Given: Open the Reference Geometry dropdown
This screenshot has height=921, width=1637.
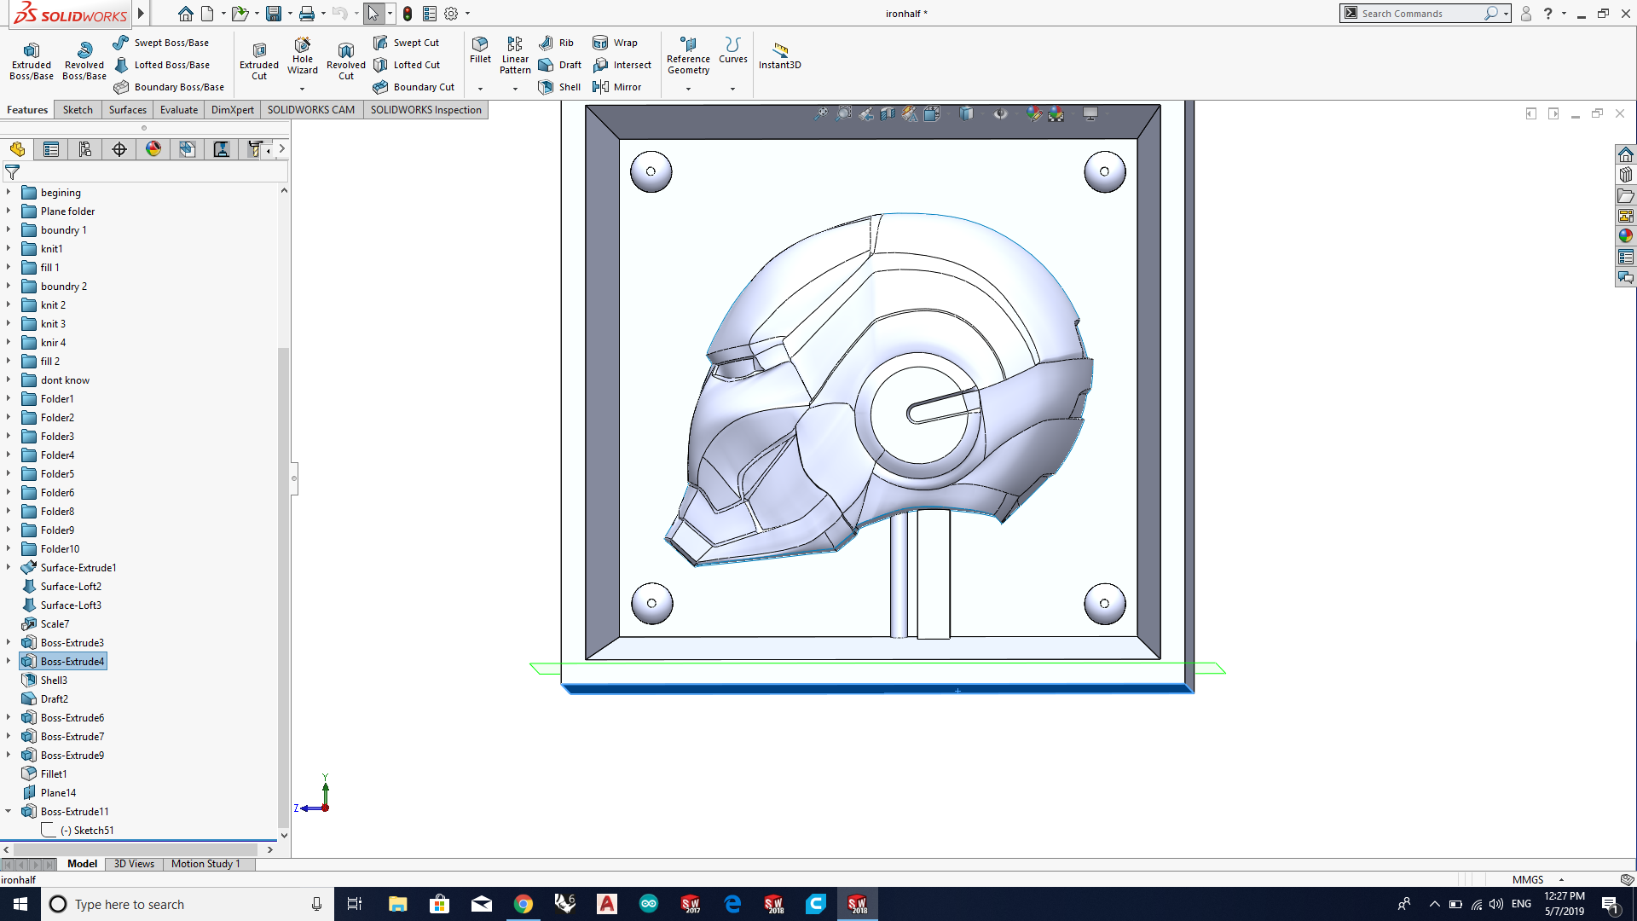Looking at the screenshot, I should [x=688, y=89].
